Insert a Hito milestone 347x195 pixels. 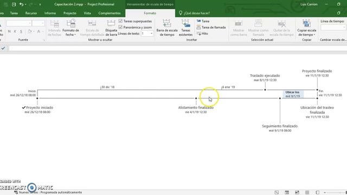click(202, 34)
